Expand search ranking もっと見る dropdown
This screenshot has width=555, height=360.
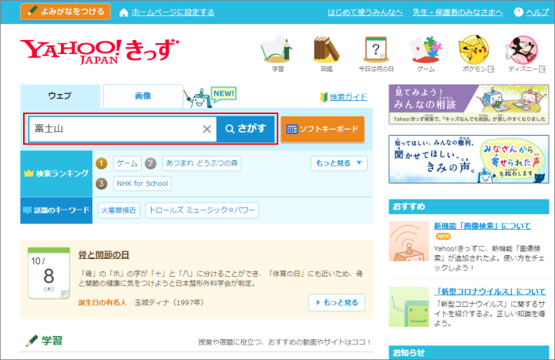click(339, 163)
